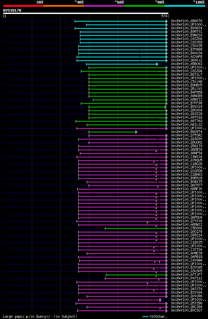Open hit UniRef100_C4WSX4 label
The height and width of the screenshot is (319, 208).
point(187,157)
